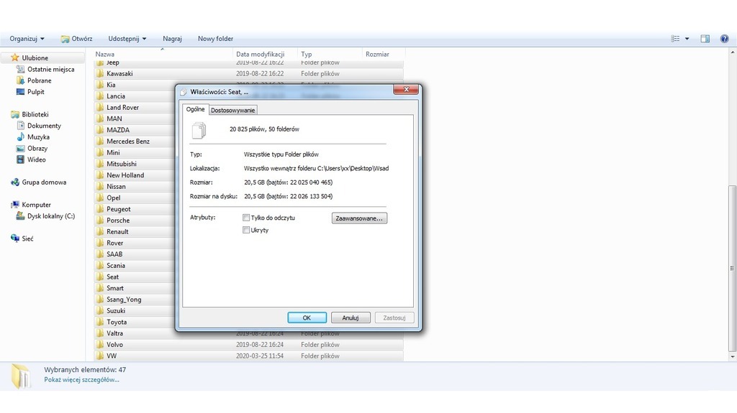Viewport: 737px width, 413px height.
Task: Open the view options dropdown arrow
Action: (687, 39)
